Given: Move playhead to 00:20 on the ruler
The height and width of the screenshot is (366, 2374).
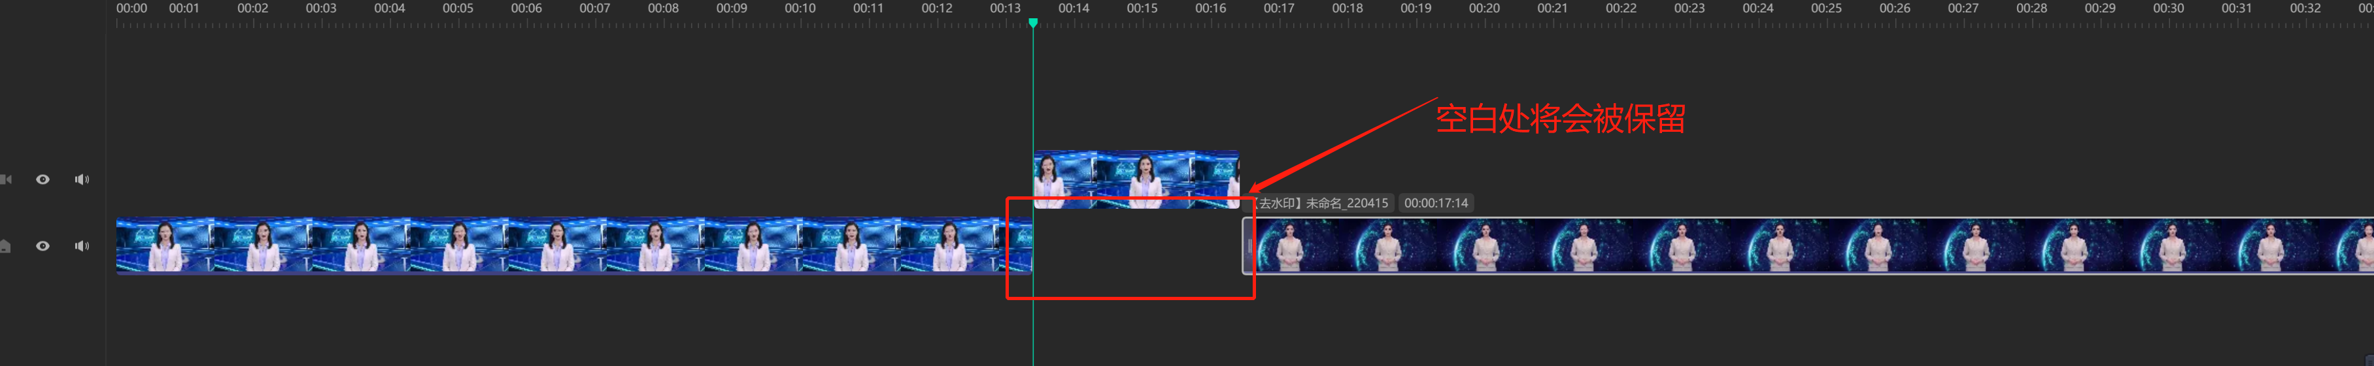Looking at the screenshot, I should point(1484,9).
